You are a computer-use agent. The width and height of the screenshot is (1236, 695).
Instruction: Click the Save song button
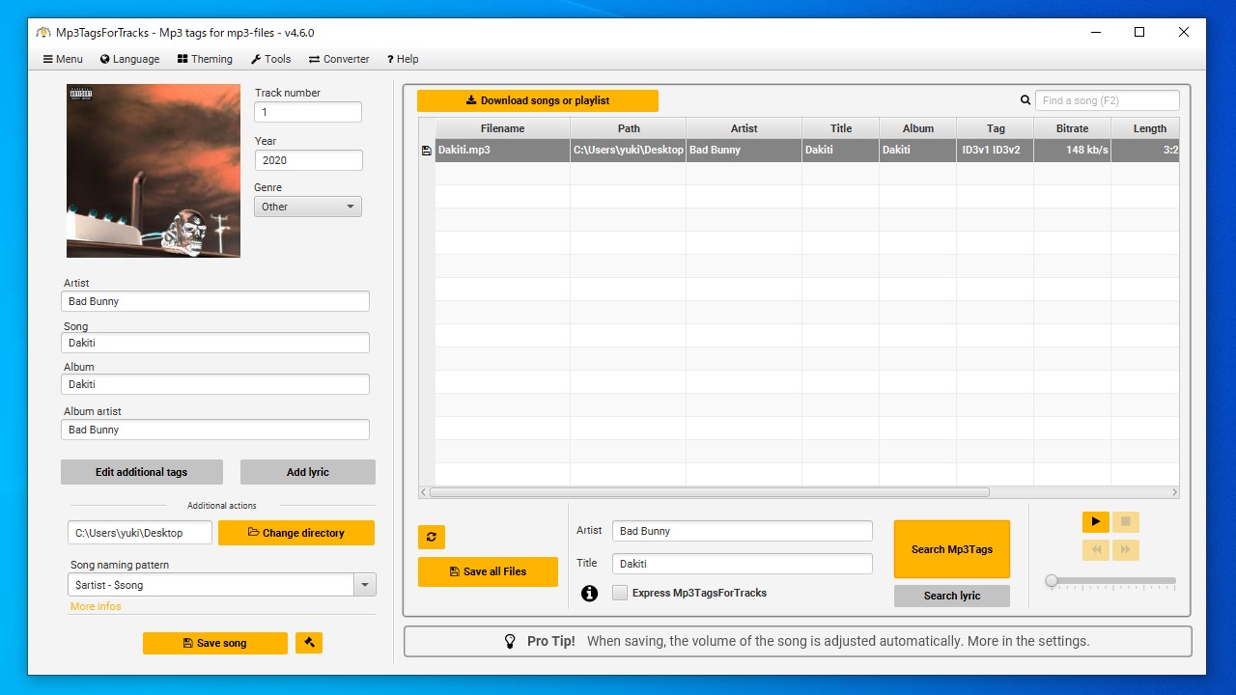[x=215, y=643]
